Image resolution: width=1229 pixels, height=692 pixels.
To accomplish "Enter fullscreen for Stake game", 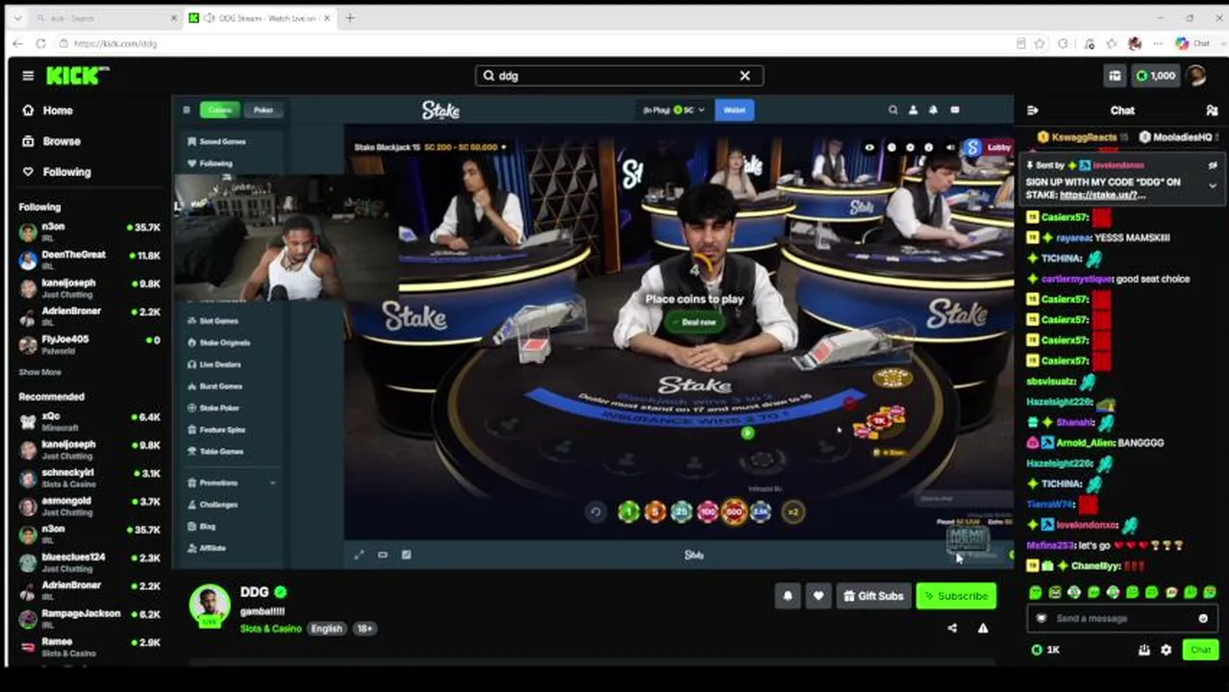I will click(360, 555).
